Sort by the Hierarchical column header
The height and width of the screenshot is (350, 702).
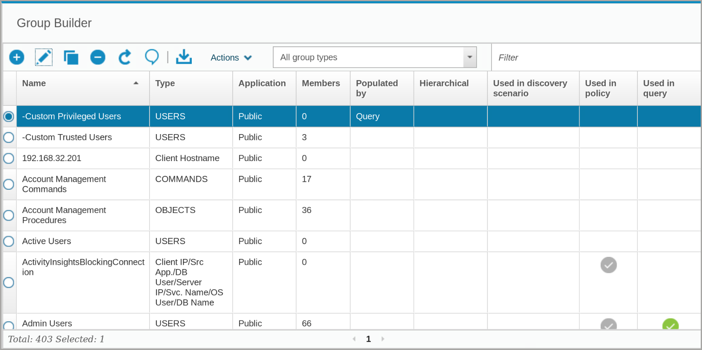point(450,88)
